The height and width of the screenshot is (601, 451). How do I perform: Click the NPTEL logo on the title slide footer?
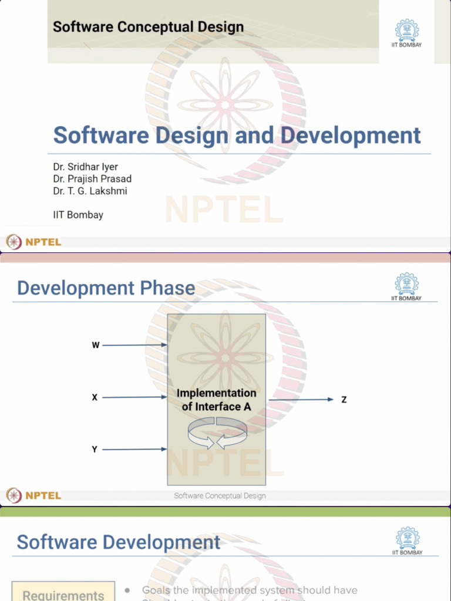click(x=33, y=242)
